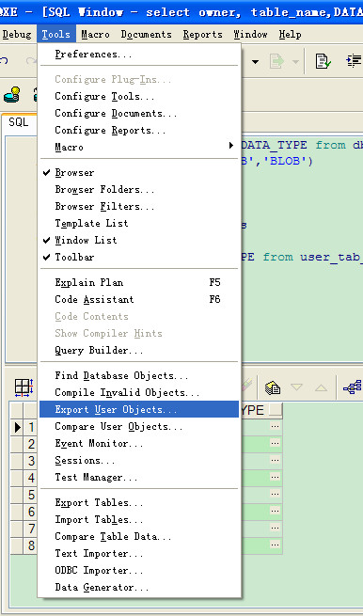Click the stacked pages export results icon
The height and width of the screenshot is (616, 363).
click(x=273, y=387)
